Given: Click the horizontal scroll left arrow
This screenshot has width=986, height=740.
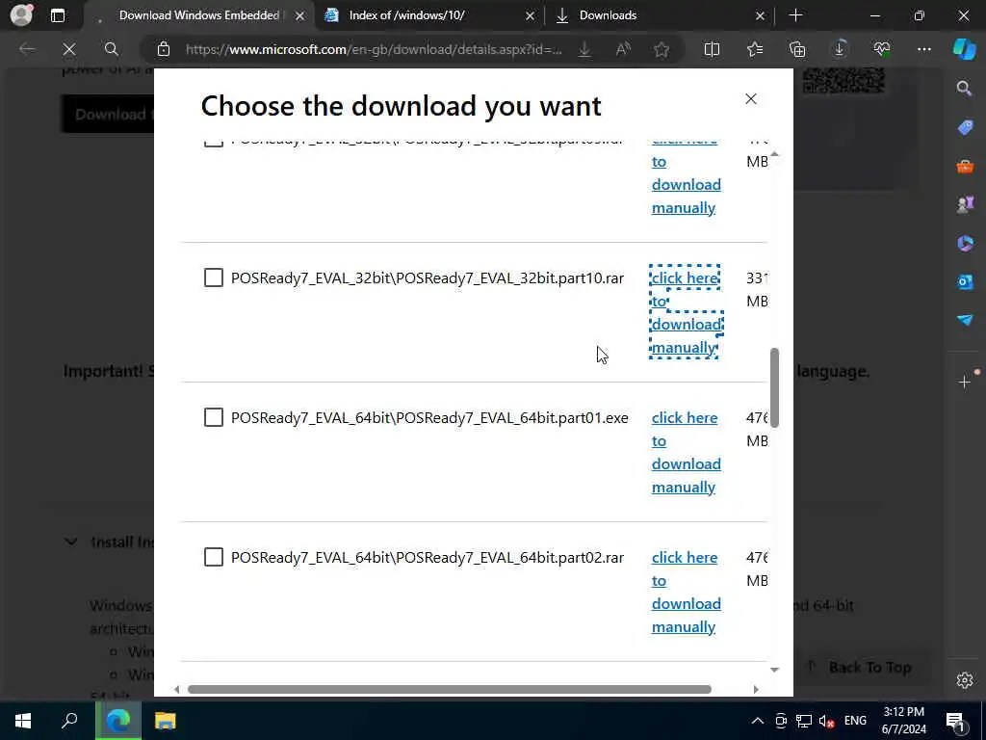Looking at the screenshot, I should 177,690.
